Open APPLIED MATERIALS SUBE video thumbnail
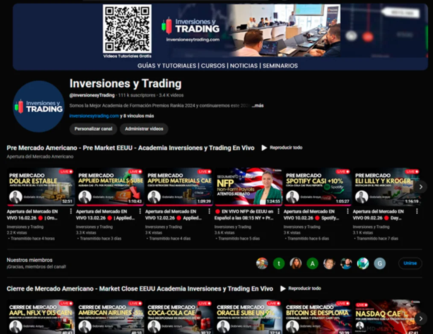 (110, 187)
